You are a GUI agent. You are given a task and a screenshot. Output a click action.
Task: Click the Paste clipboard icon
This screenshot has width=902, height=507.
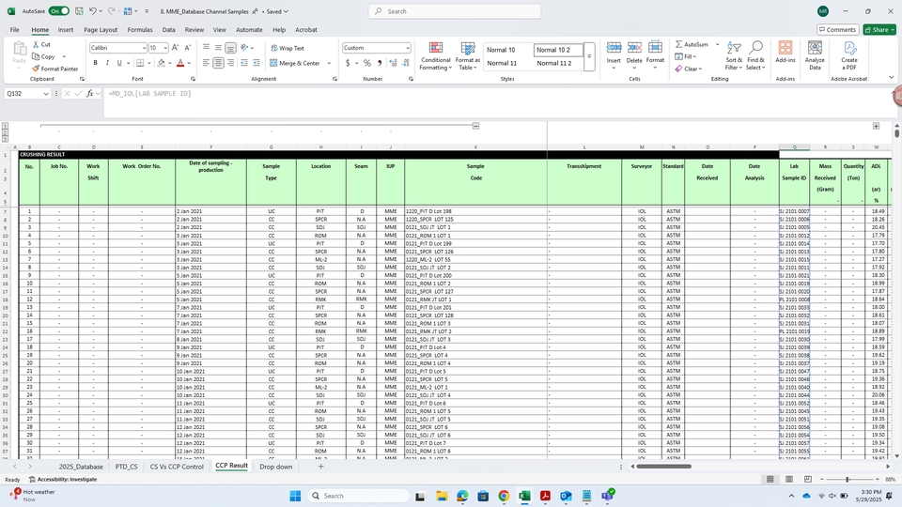(20, 49)
